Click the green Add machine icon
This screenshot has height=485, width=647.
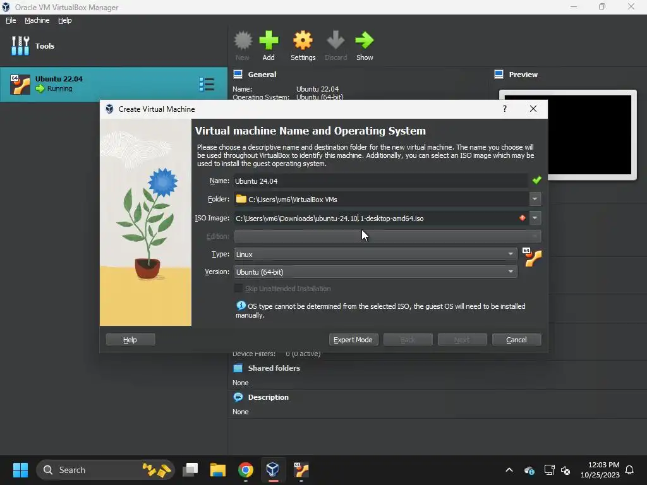(269, 40)
